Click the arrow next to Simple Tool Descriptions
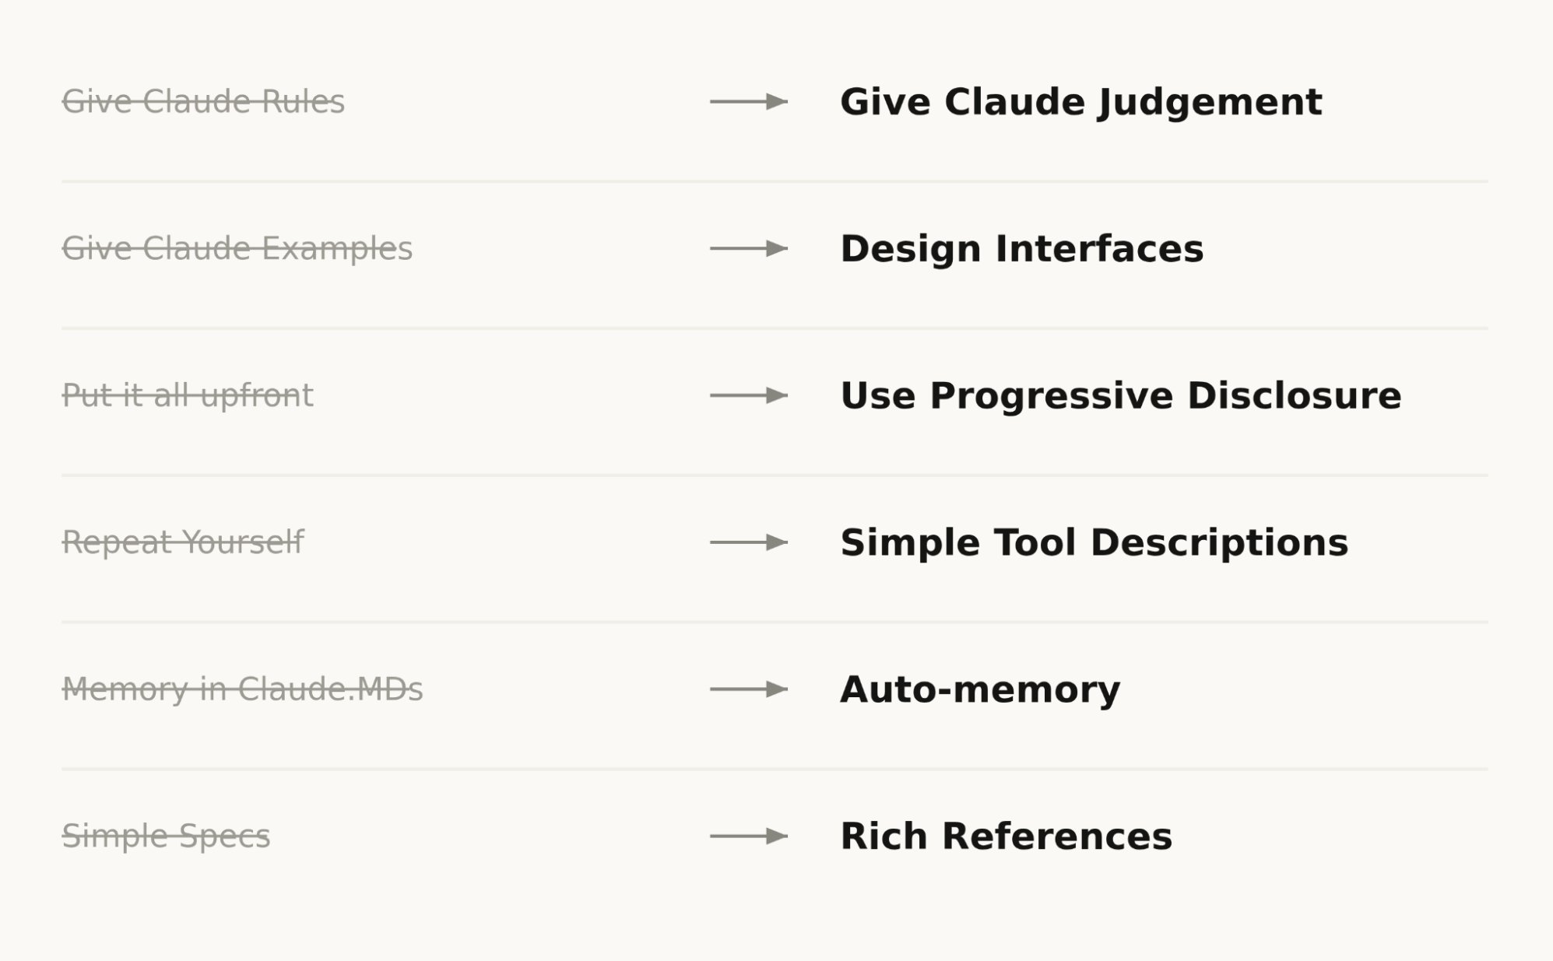The height and width of the screenshot is (961, 1553). 749,542
